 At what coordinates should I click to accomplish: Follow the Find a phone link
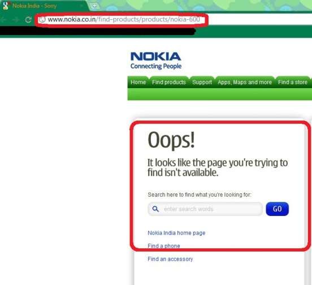click(x=164, y=246)
